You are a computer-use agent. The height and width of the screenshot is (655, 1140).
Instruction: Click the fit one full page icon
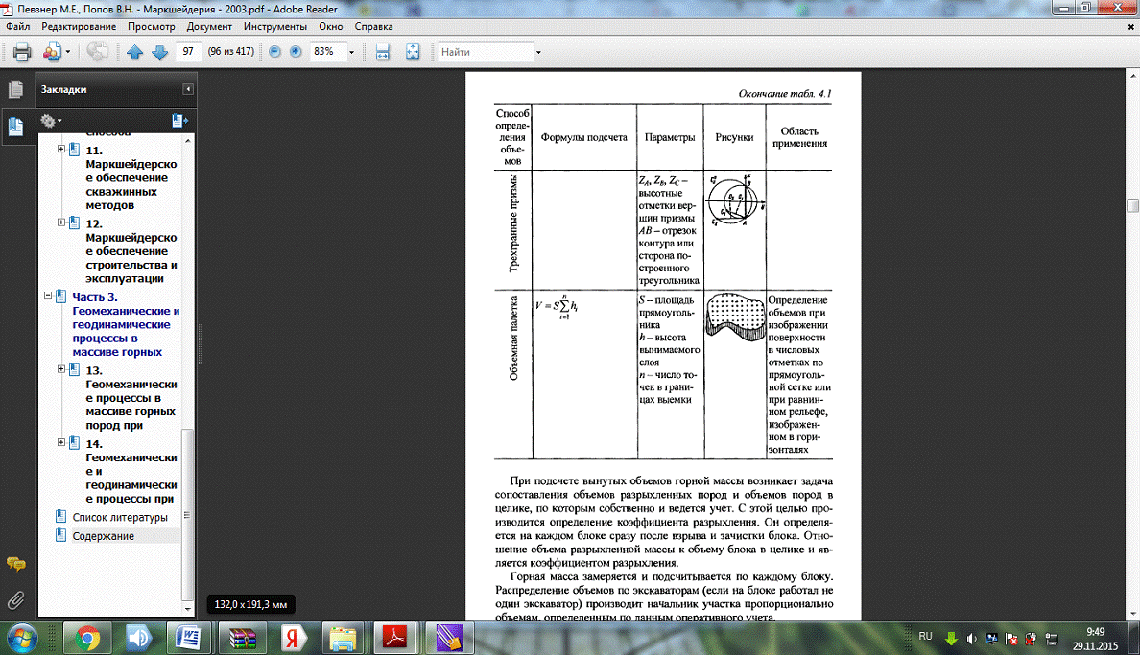tap(413, 52)
